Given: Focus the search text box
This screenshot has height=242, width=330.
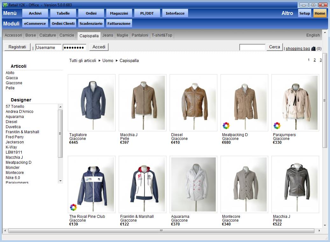Looking at the screenshot, I should 252,47.
